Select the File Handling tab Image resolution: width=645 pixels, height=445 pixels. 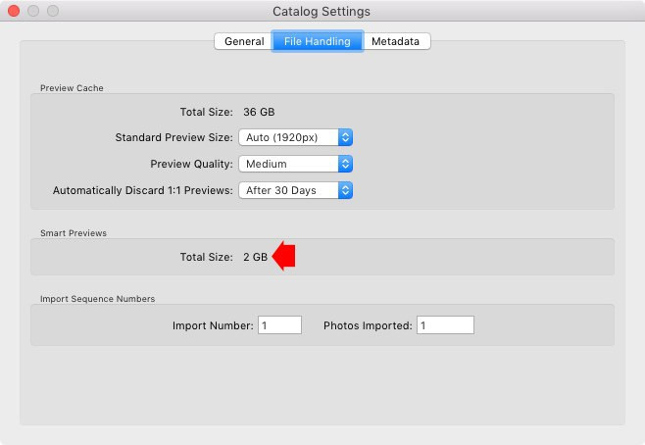(318, 41)
